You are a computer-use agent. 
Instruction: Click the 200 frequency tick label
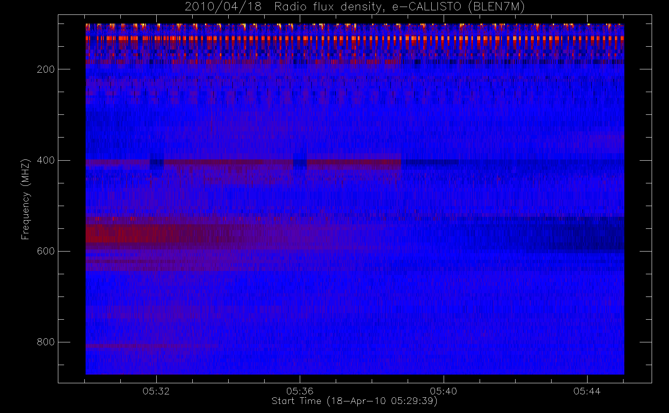point(45,69)
